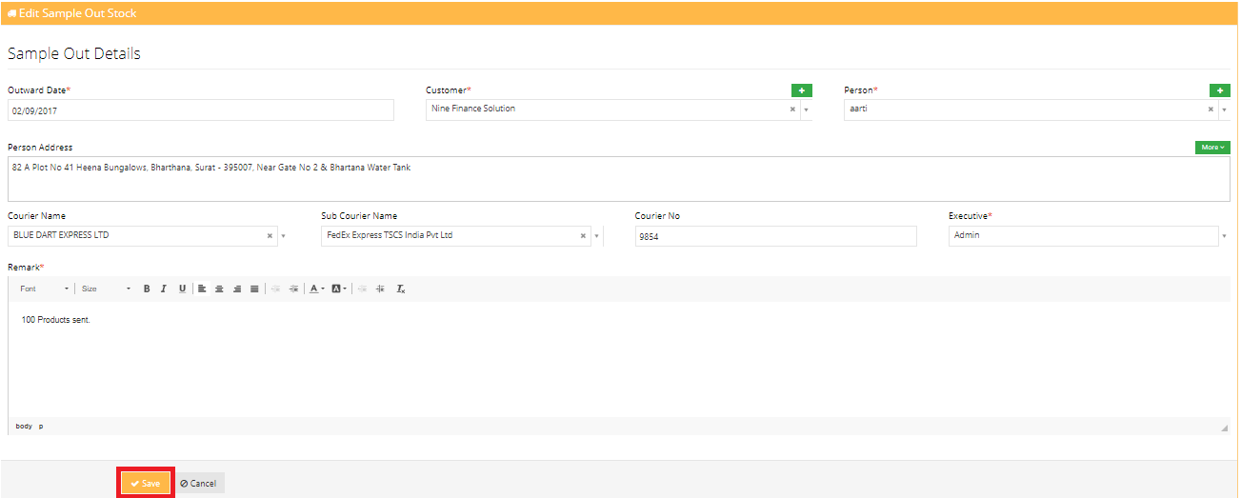Apply italic formatting in Remark editor
This screenshot has height=498, width=1241.
pos(164,289)
